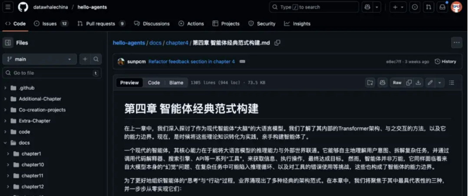The width and height of the screenshot is (469, 196).
Task: Open the Issues shortcut icon in header
Action: click(x=415, y=7)
